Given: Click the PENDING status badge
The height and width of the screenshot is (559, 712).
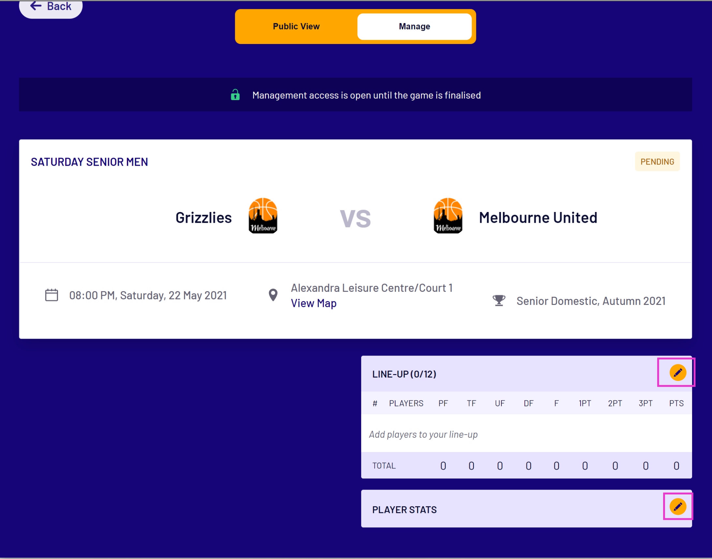Looking at the screenshot, I should [657, 162].
